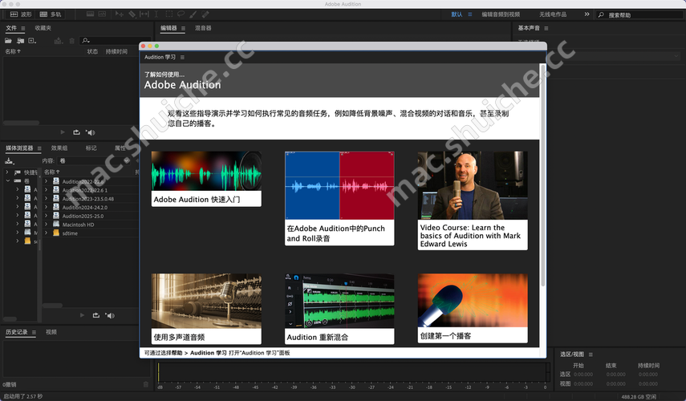Select the Razor tool in top toolbar
The image size is (686, 401).
pyautogui.click(x=131, y=14)
